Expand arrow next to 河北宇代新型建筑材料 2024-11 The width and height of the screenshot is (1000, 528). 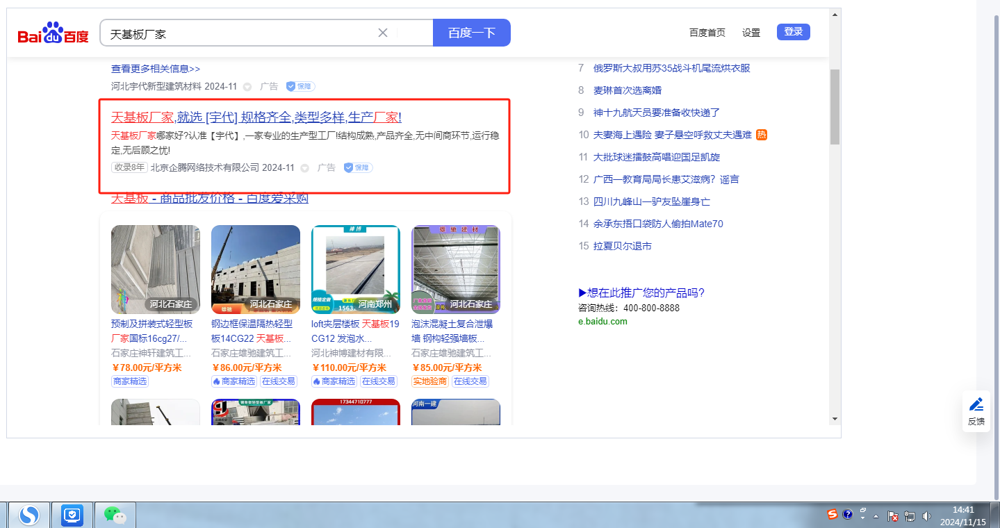[x=247, y=87]
